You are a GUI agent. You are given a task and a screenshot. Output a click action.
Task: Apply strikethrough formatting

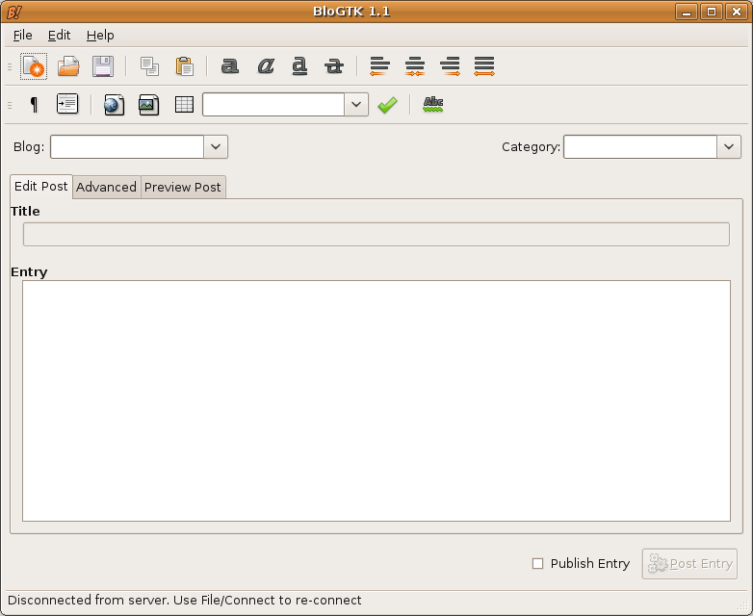pos(334,65)
